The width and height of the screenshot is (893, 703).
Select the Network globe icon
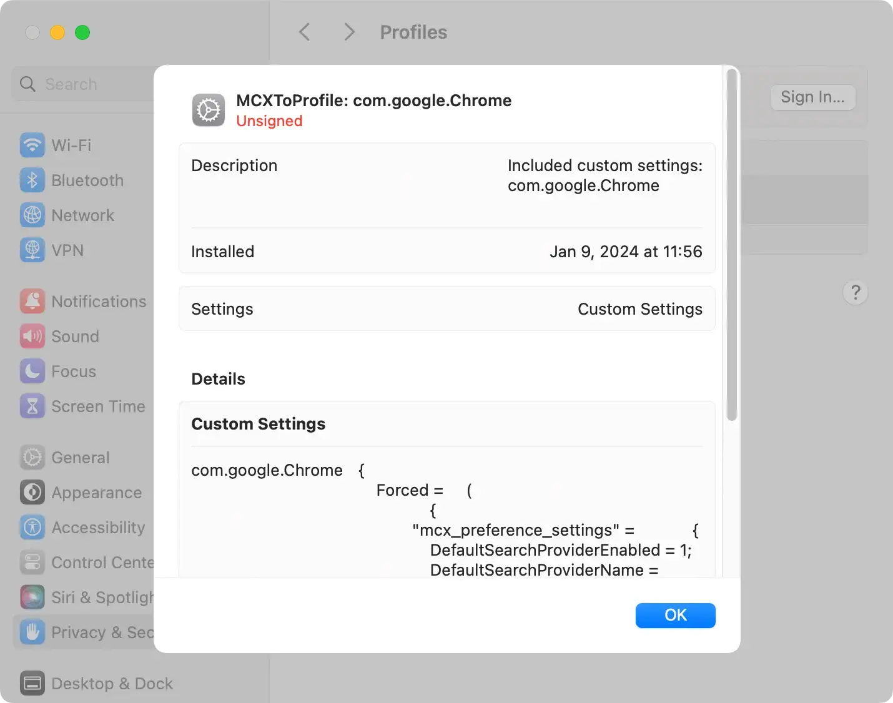32,215
